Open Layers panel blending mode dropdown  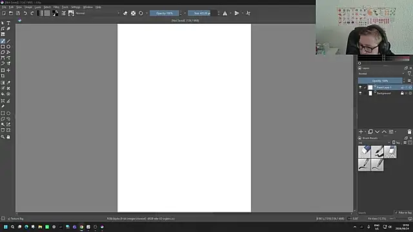(381, 73)
